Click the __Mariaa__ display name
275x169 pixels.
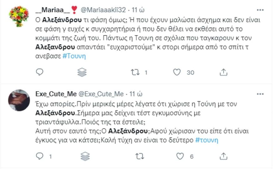[53, 10]
